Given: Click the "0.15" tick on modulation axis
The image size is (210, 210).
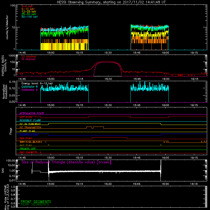Looking at the screenshot, I should pyautogui.click(x=12, y=82).
